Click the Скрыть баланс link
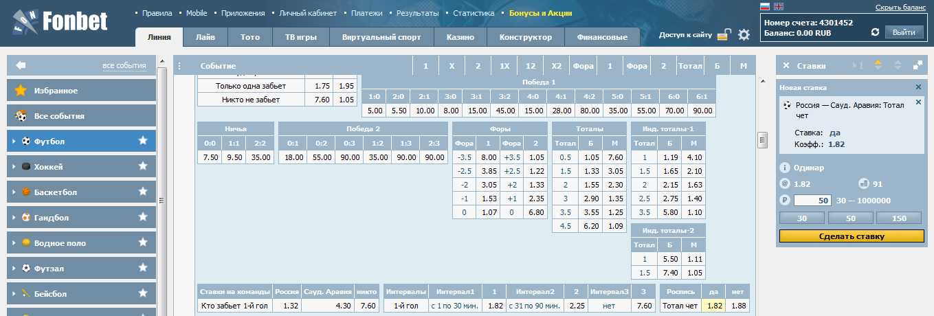 (x=900, y=7)
